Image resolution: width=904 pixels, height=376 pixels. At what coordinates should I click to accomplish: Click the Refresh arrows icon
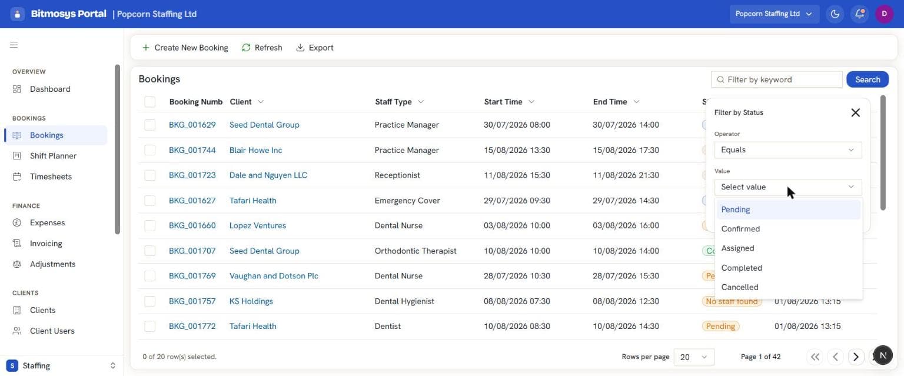click(246, 48)
